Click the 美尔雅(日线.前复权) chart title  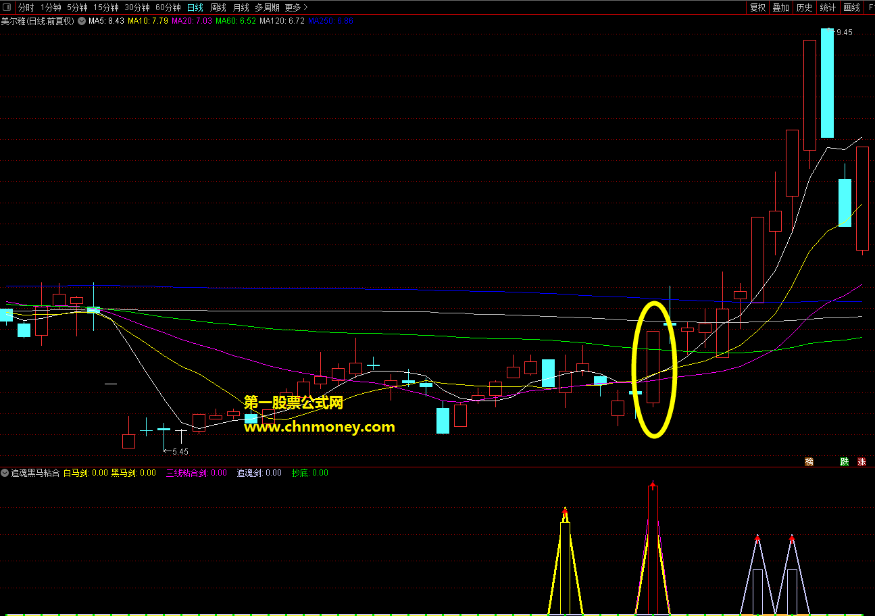coord(38,21)
